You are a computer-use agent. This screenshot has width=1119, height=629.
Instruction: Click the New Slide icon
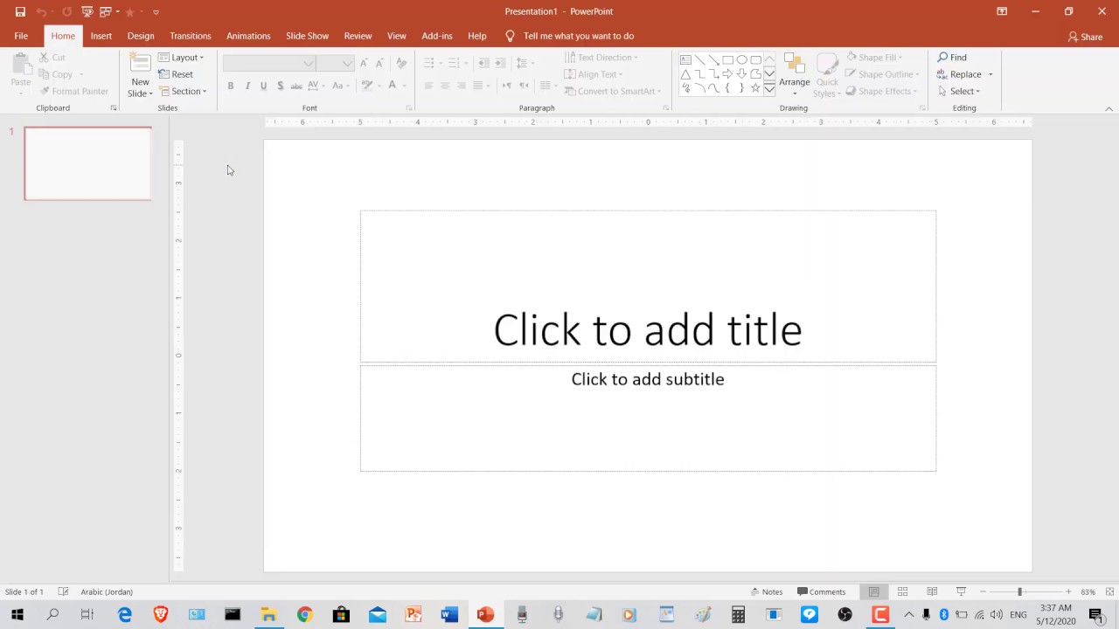click(140, 63)
